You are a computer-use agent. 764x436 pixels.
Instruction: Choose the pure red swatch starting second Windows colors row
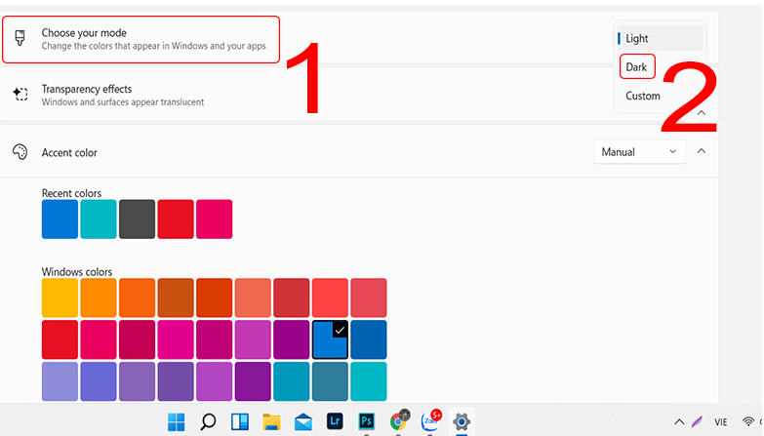pyautogui.click(x=60, y=339)
